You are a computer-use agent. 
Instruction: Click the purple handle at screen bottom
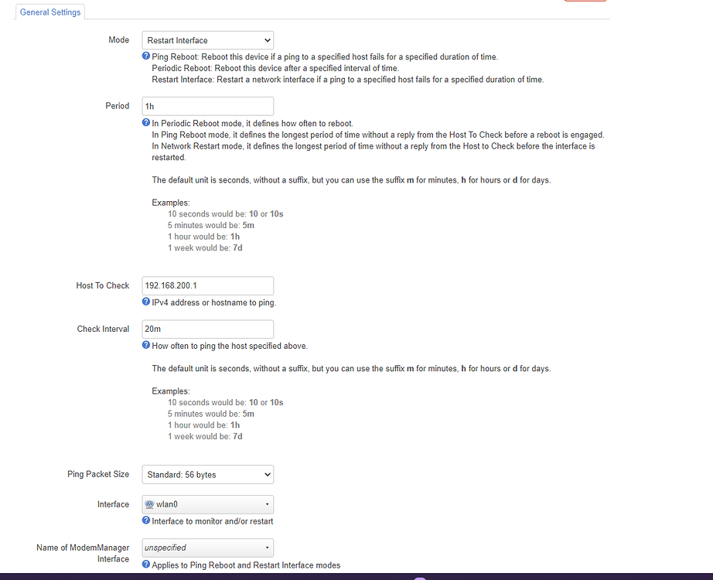419,578
